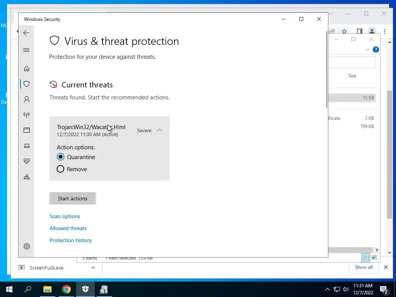Click the Severe severity label
The image size is (396, 297).
click(x=144, y=131)
